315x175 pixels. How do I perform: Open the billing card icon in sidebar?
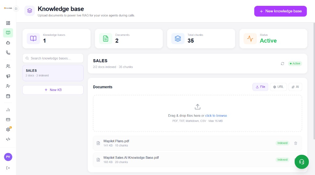click(x=8, y=120)
